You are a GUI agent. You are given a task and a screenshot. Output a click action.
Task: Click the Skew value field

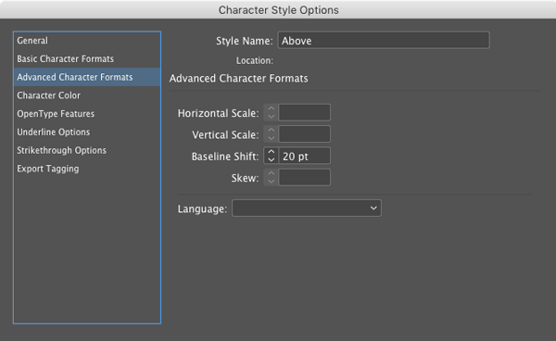305,178
